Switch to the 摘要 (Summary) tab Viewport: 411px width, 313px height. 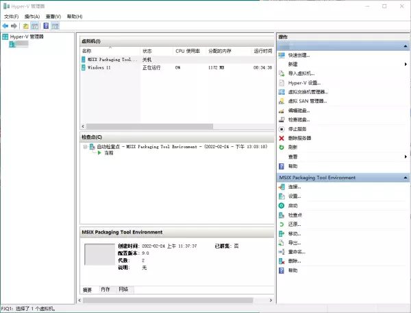point(87,290)
